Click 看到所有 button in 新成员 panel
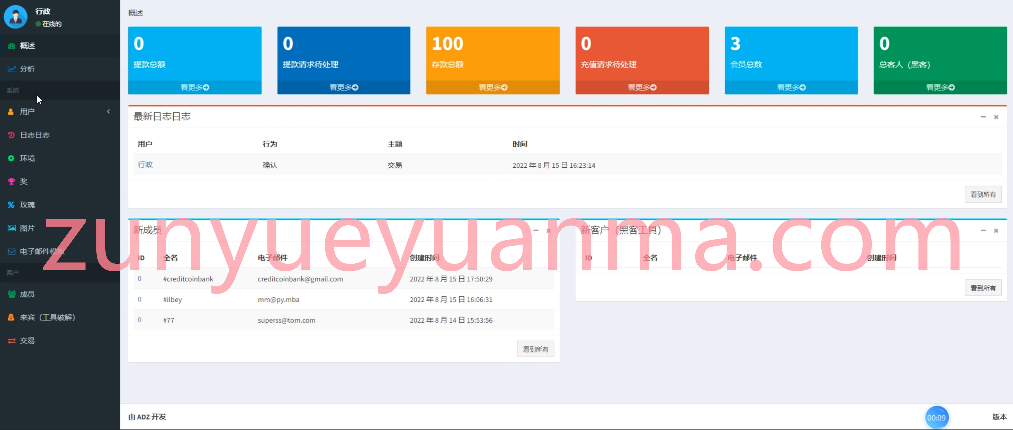The width and height of the screenshot is (1013, 430). [536, 349]
